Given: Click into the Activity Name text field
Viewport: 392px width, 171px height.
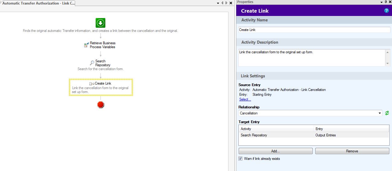Looking at the screenshot, I should (314, 30).
